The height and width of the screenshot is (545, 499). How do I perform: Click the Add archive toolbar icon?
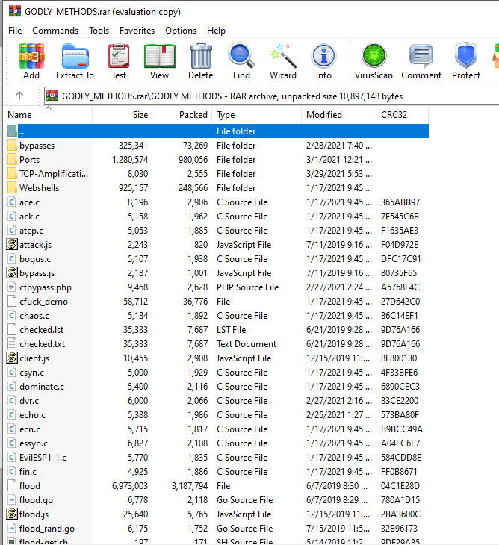31,61
